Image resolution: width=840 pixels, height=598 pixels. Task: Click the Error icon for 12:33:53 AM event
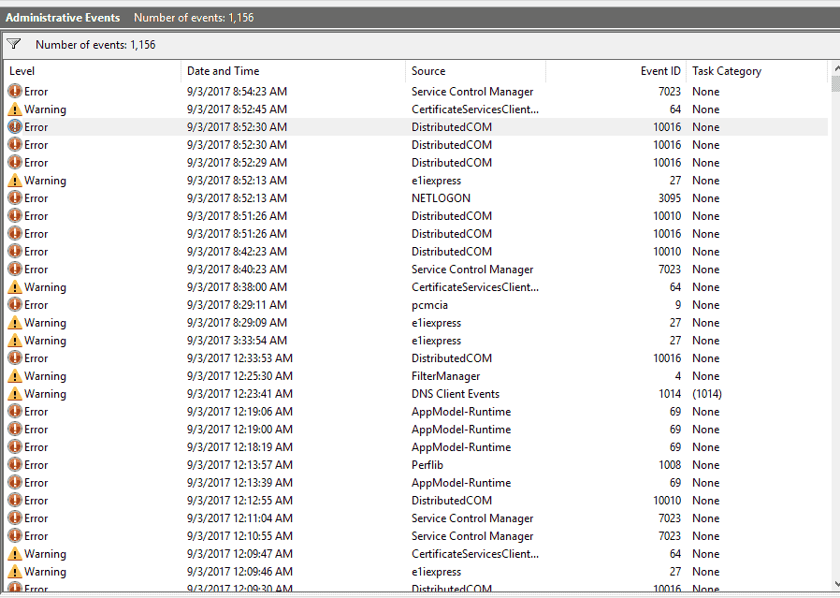click(x=15, y=357)
